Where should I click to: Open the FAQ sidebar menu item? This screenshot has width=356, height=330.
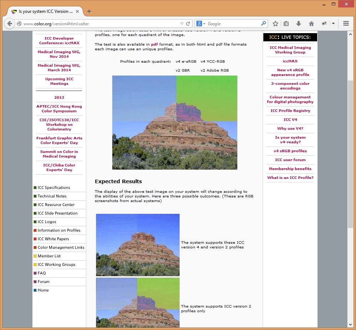pos(42,273)
